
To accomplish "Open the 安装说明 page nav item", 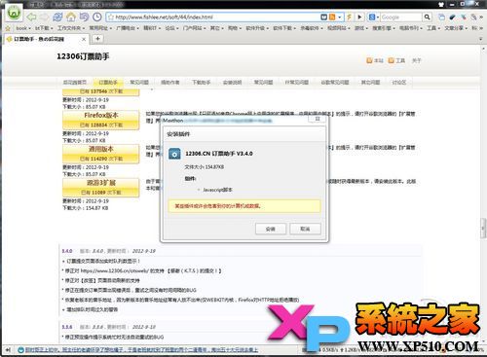I will click(232, 83).
